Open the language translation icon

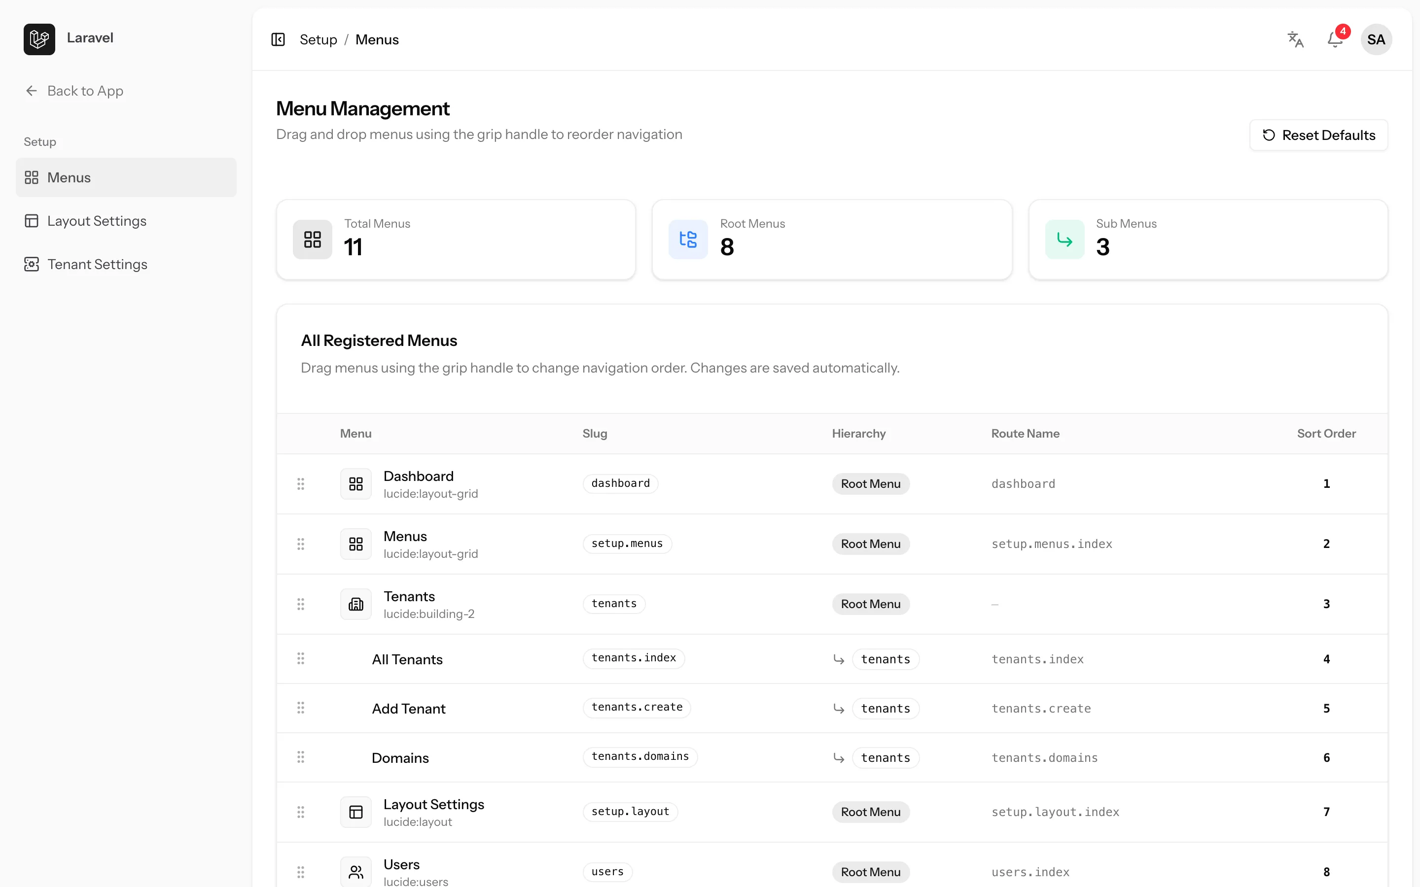coord(1295,39)
